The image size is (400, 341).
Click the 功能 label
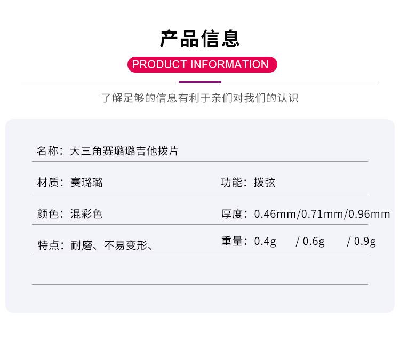[233, 183]
